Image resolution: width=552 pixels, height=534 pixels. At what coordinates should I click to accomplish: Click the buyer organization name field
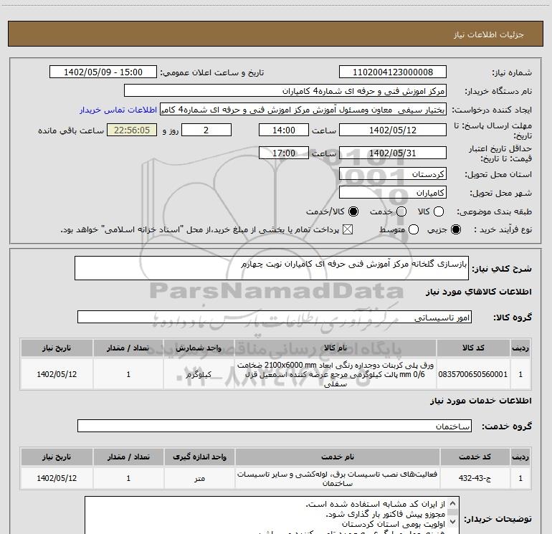pos(285,91)
